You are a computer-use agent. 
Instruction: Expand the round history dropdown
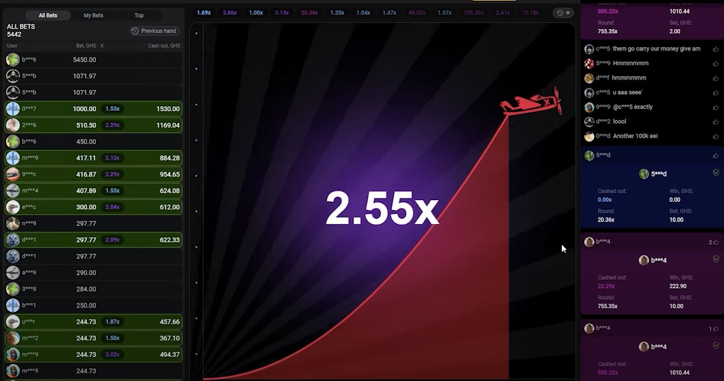pyautogui.click(x=563, y=13)
